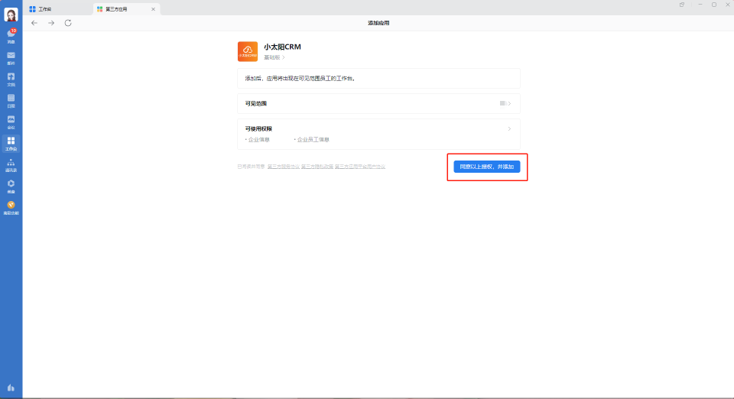Select the 工作台 workbench icon in sidebar
This screenshot has width=734, height=399.
11,142
